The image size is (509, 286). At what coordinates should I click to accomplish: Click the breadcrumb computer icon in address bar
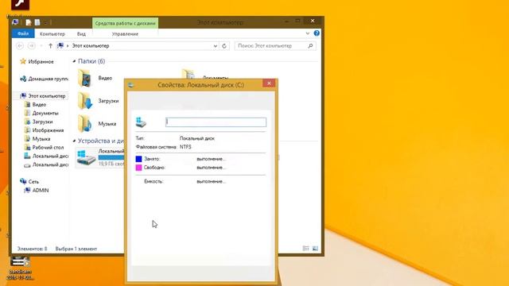[x=60, y=46]
